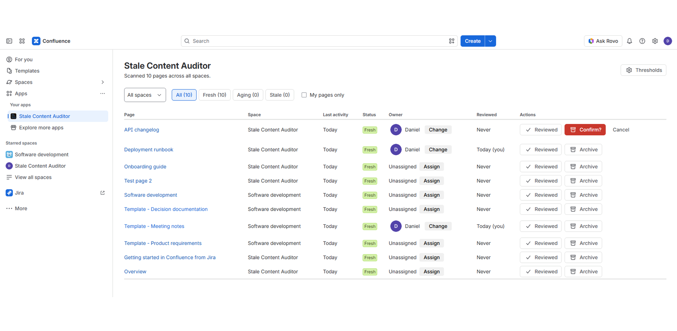The width and height of the screenshot is (677, 331).
Task: Select the Stale (0) filter tab
Action: point(280,95)
